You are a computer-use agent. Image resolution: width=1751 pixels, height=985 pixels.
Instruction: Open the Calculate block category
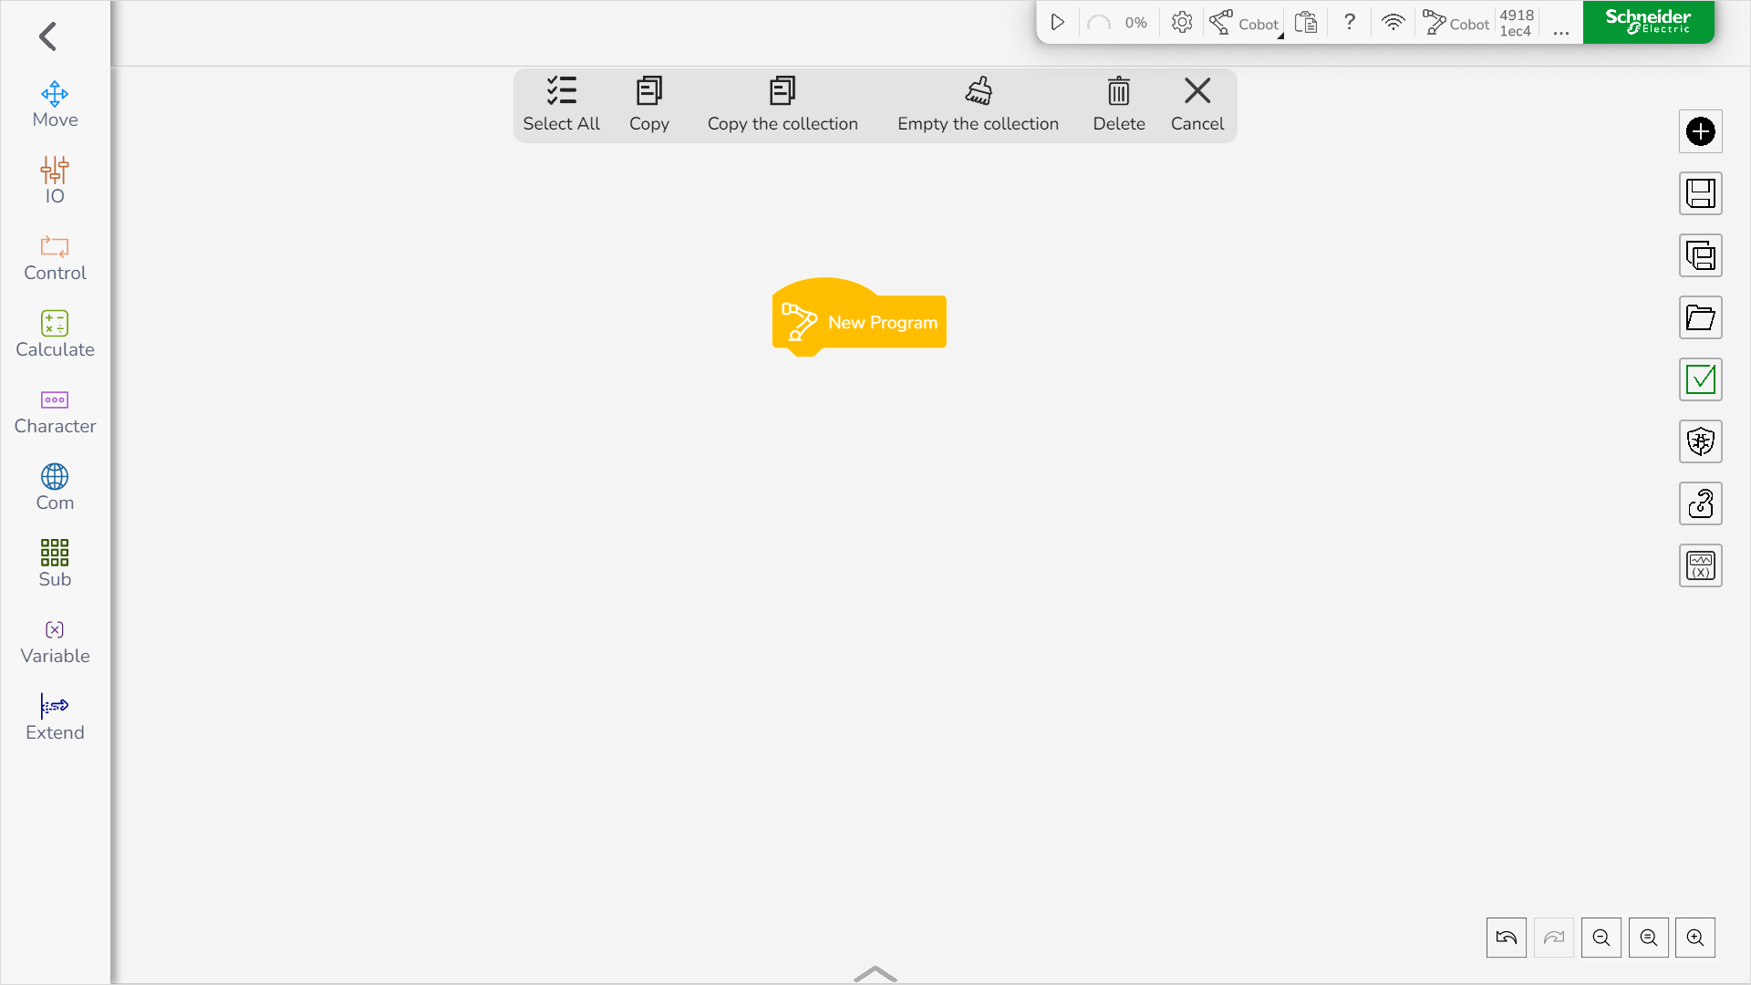point(55,334)
